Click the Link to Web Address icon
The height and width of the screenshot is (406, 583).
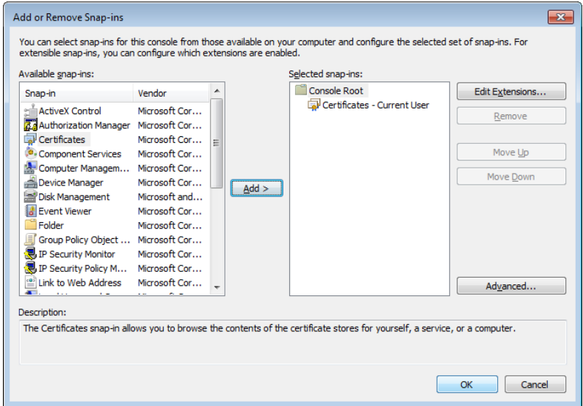31,283
